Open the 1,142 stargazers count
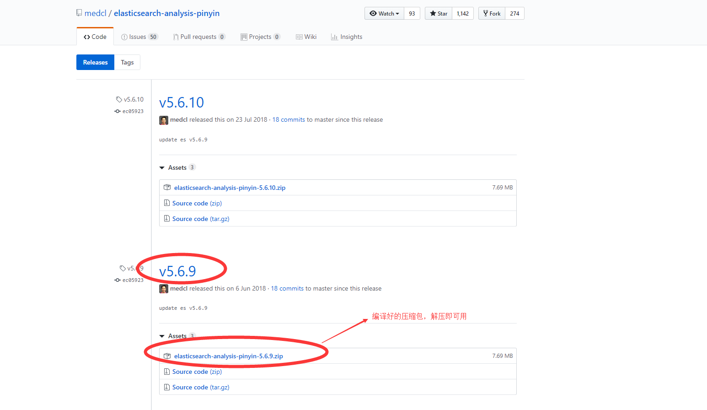707x410 pixels. pyautogui.click(x=463, y=13)
